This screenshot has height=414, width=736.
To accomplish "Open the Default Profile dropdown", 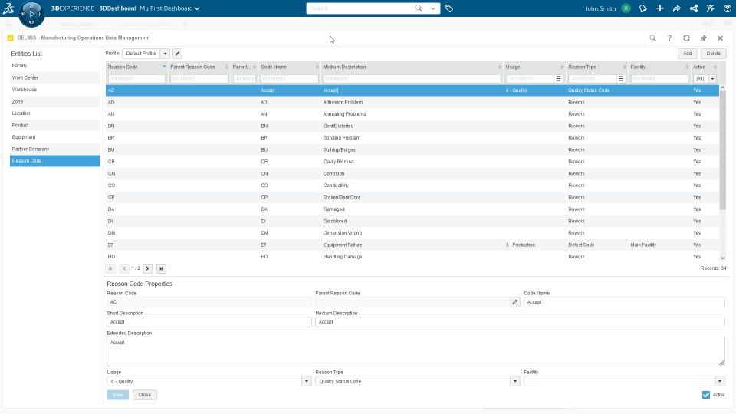I will [x=166, y=54].
